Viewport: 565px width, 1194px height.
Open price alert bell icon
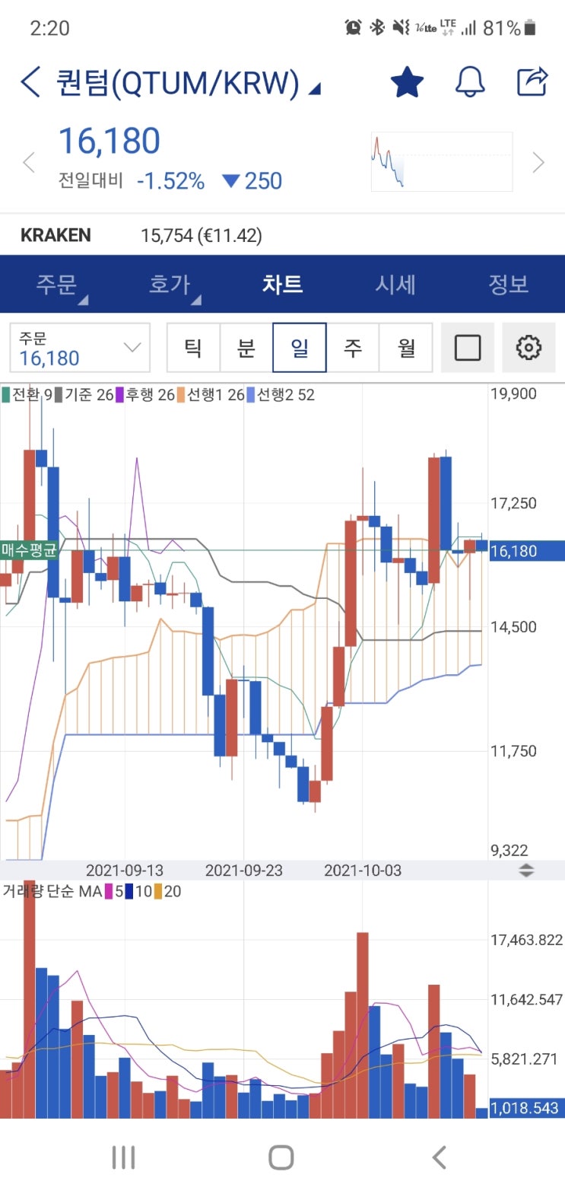click(470, 82)
